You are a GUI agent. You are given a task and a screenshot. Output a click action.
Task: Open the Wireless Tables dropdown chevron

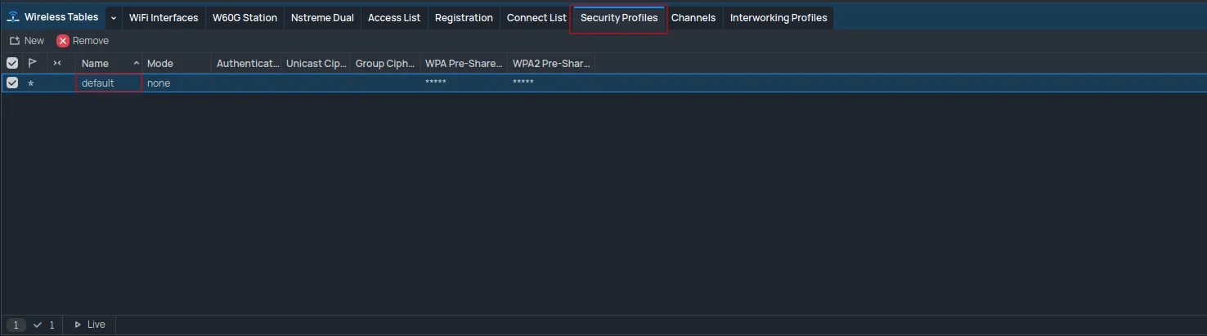coord(114,17)
